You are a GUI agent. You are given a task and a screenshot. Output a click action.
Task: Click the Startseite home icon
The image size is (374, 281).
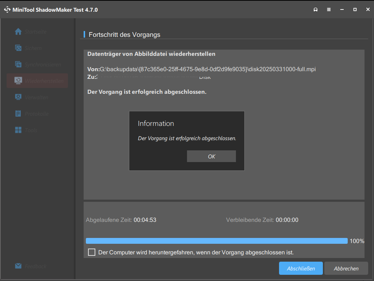point(18,31)
